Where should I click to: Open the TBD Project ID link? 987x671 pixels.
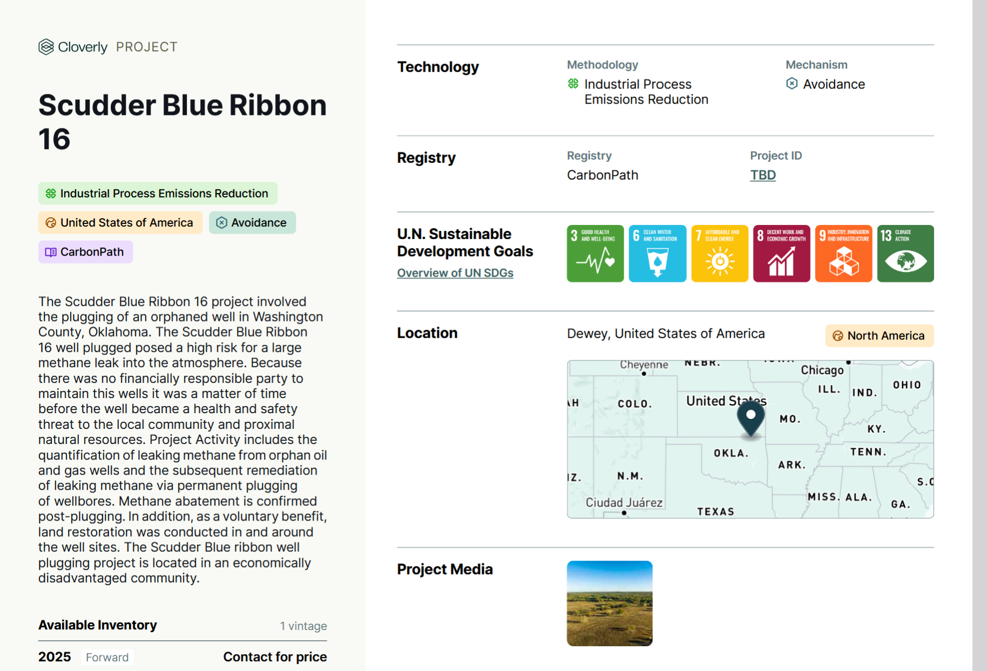[x=763, y=175]
